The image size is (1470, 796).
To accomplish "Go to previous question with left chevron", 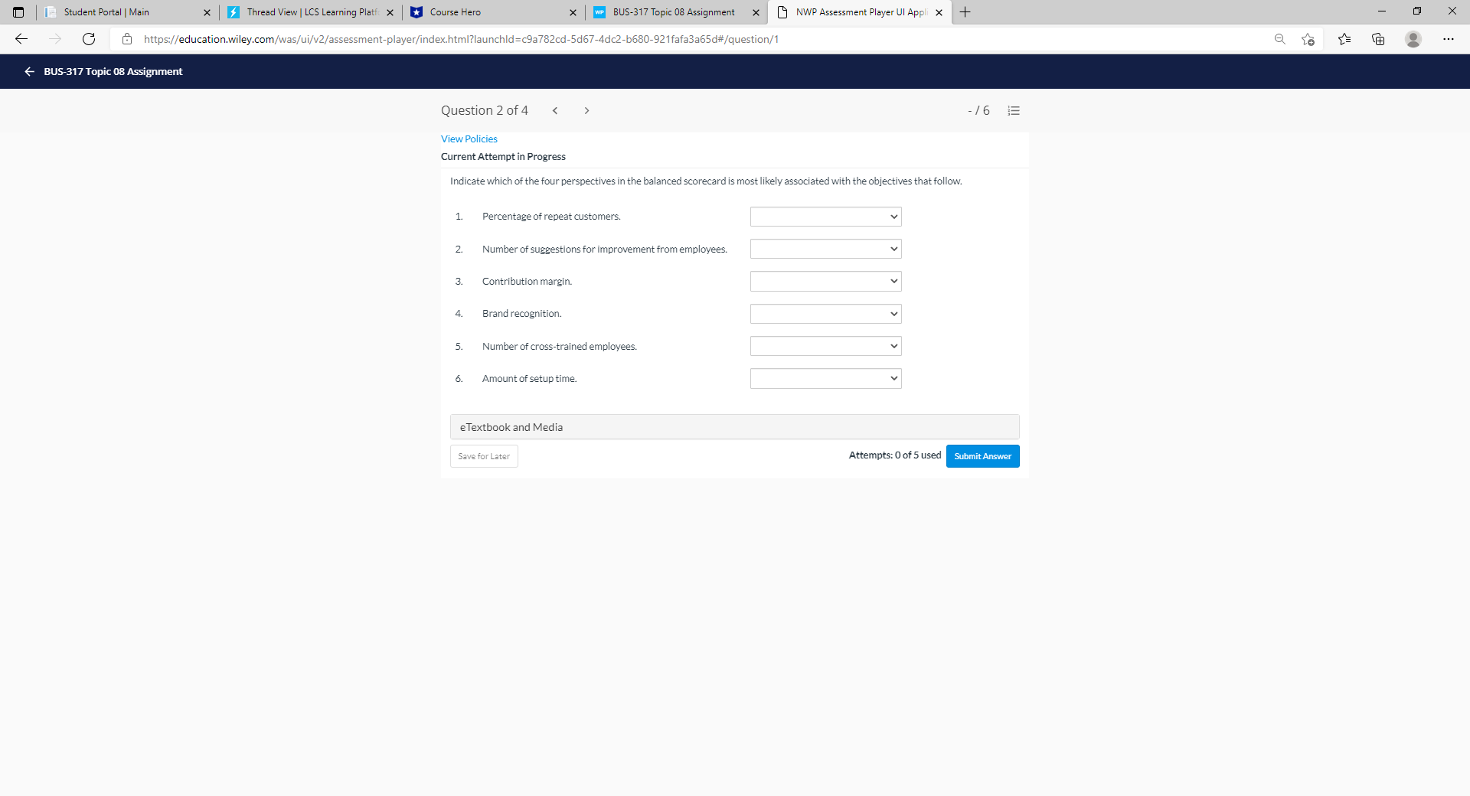I will pos(555,110).
